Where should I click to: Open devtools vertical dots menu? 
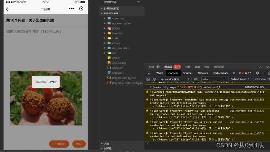point(264,73)
